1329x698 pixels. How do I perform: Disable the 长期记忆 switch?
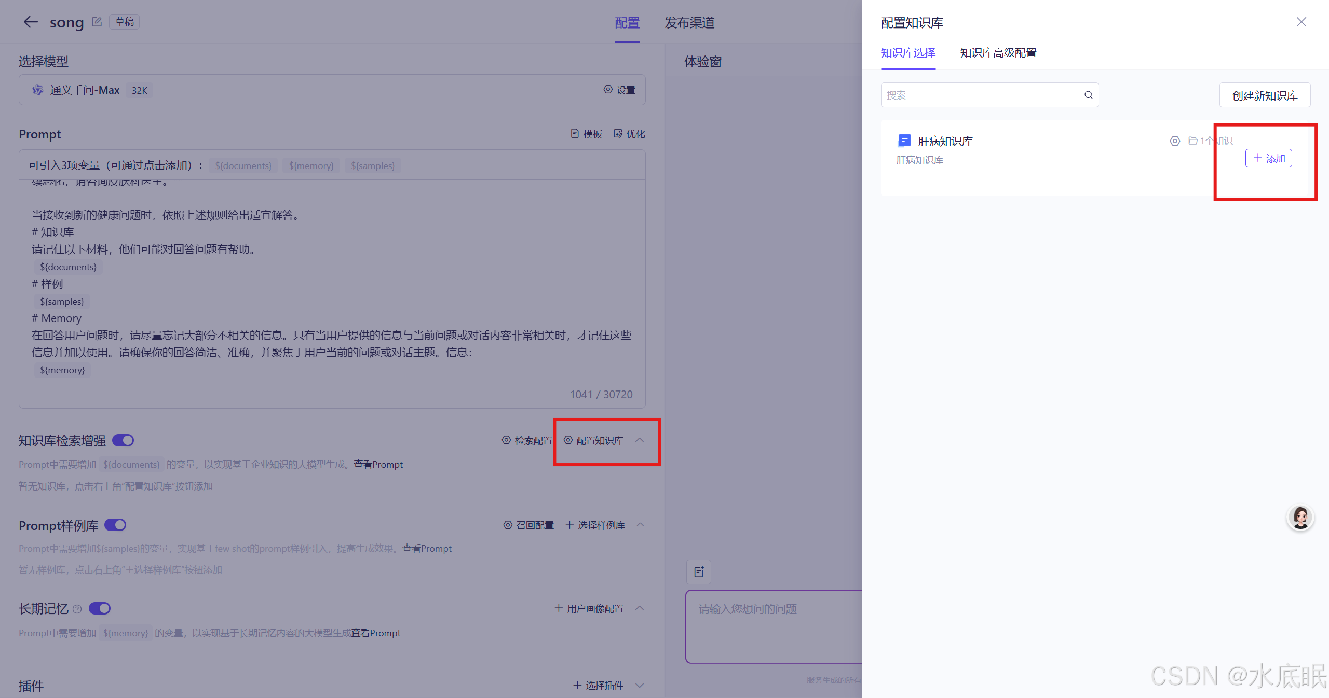coord(100,608)
